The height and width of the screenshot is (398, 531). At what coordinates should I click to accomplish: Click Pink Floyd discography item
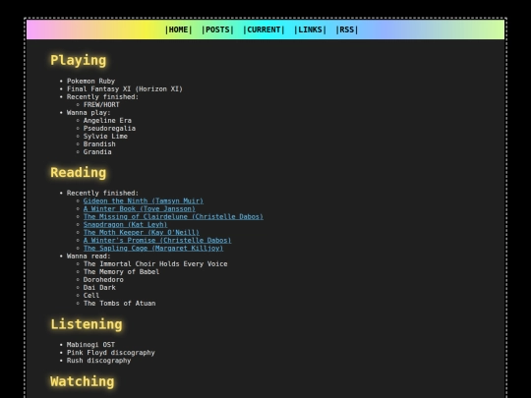[111, 353]
